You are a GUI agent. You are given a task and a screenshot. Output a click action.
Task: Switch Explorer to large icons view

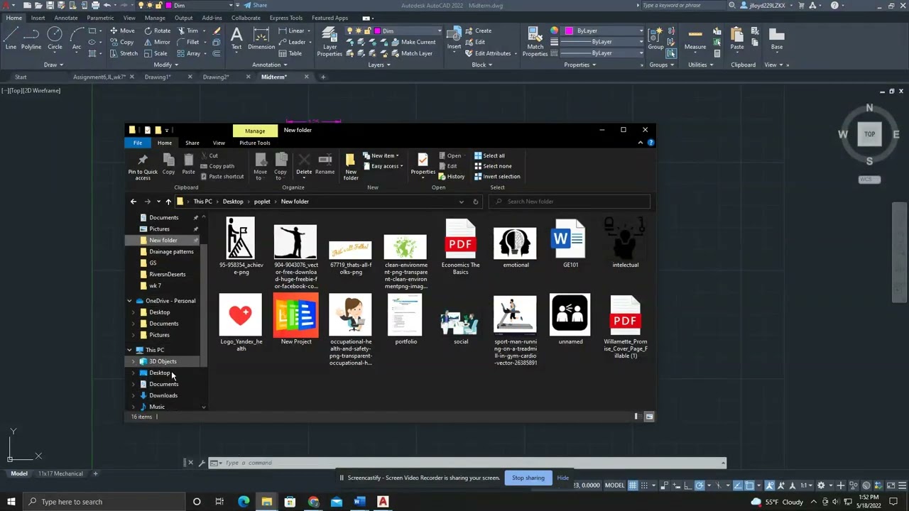point(649,417)
